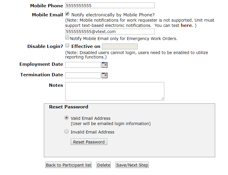
Task: Select Valid Email Address radio option
Action: tap(66, 117)
